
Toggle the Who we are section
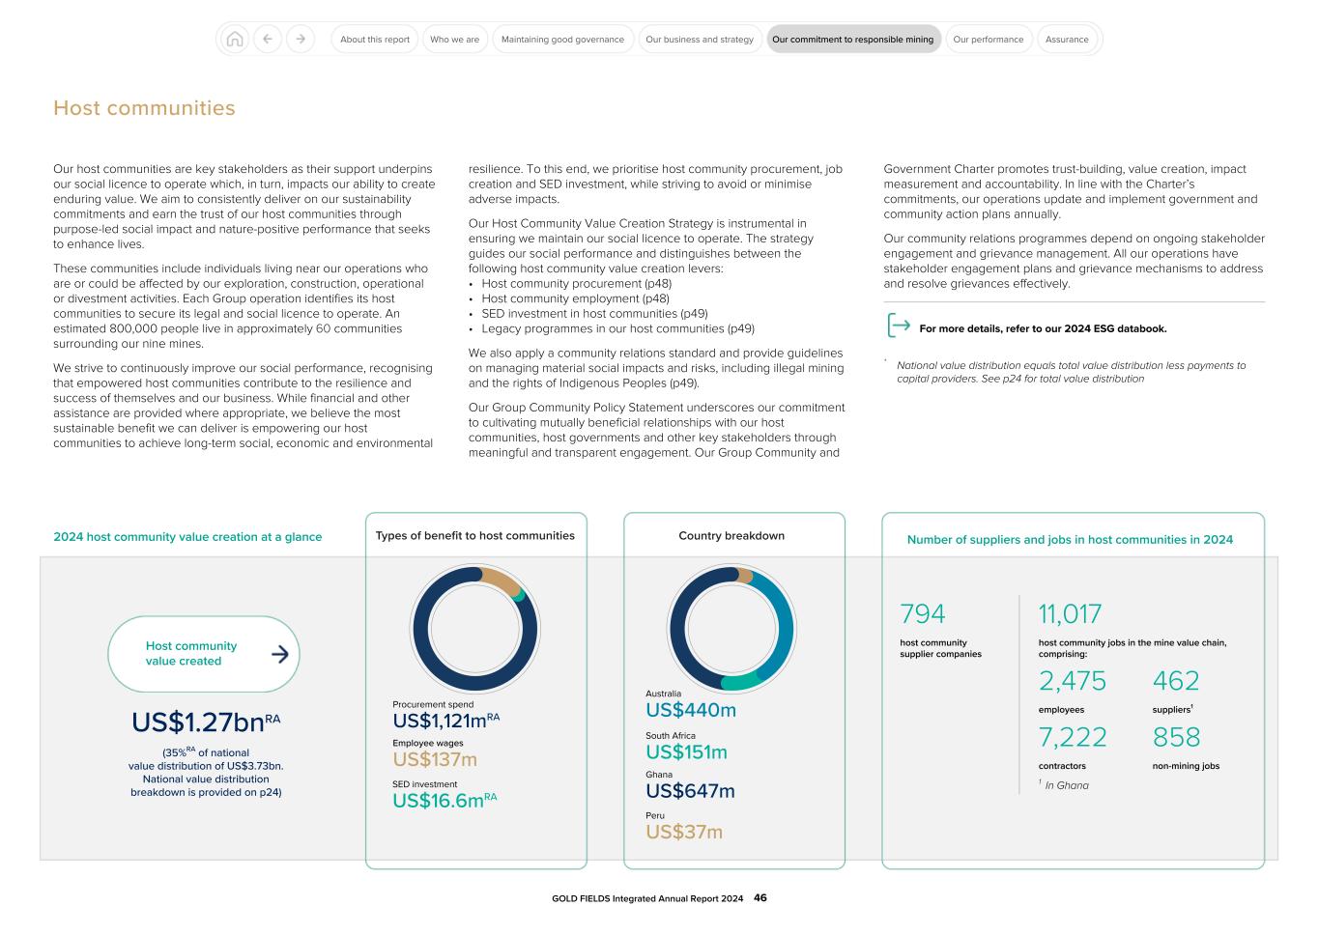[x=454, y=39]
